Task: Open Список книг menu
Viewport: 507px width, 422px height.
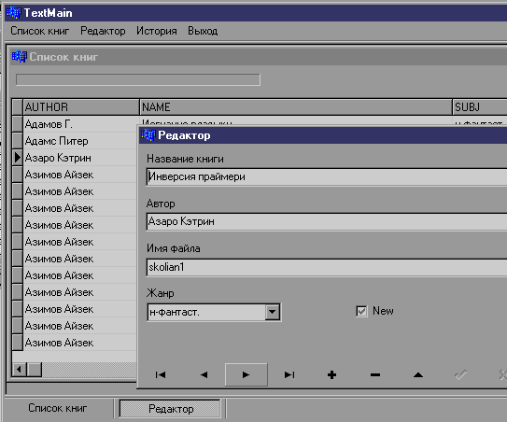Action: [x=40, y=31]
